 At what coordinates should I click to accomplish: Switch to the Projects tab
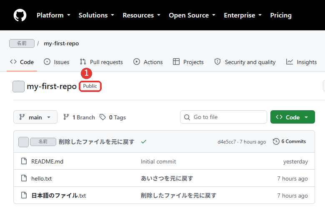tap(188, 62)
